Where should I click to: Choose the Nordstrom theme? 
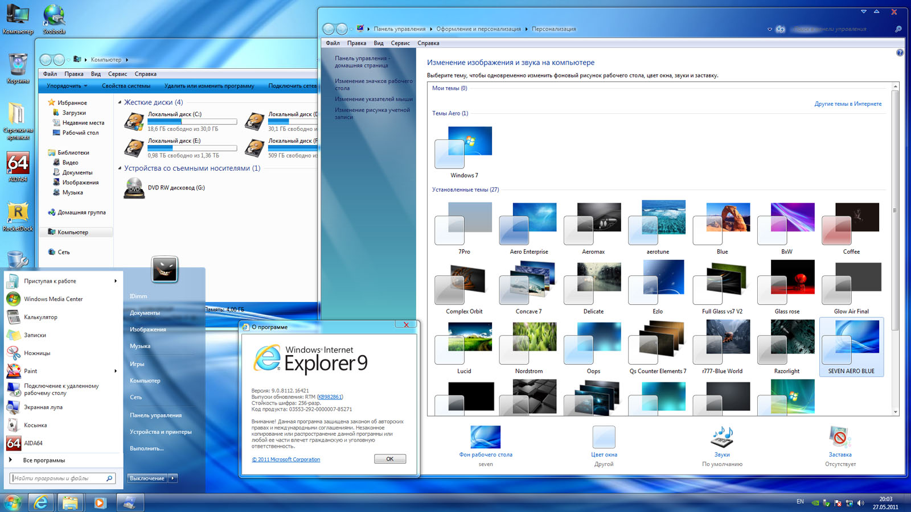tap(528, 347)
